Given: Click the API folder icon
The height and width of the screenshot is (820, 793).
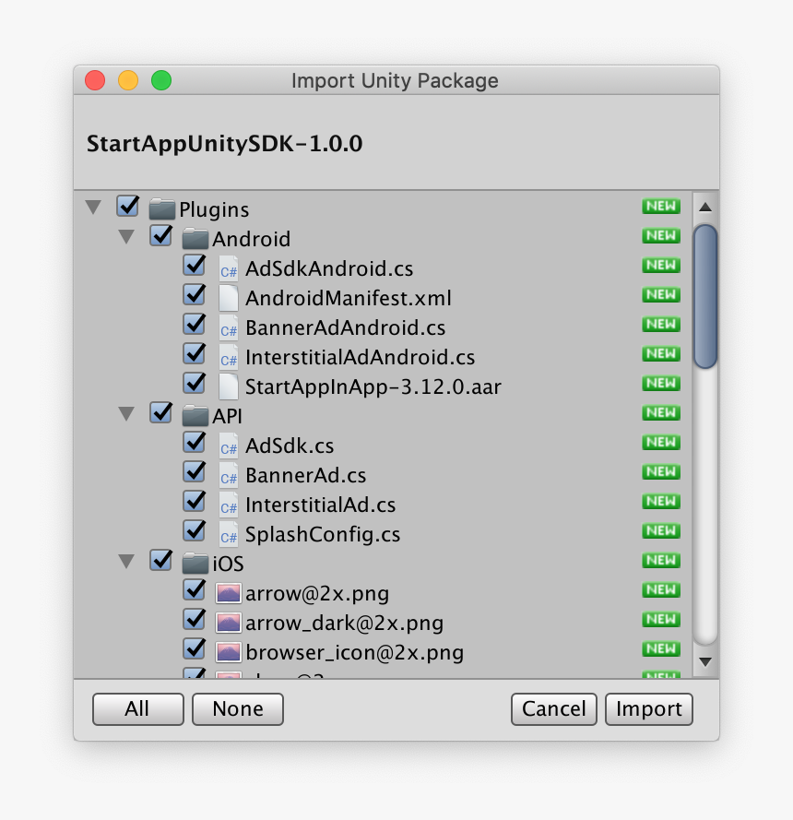Looking at the screenshot, I should [x=195, y=416].
